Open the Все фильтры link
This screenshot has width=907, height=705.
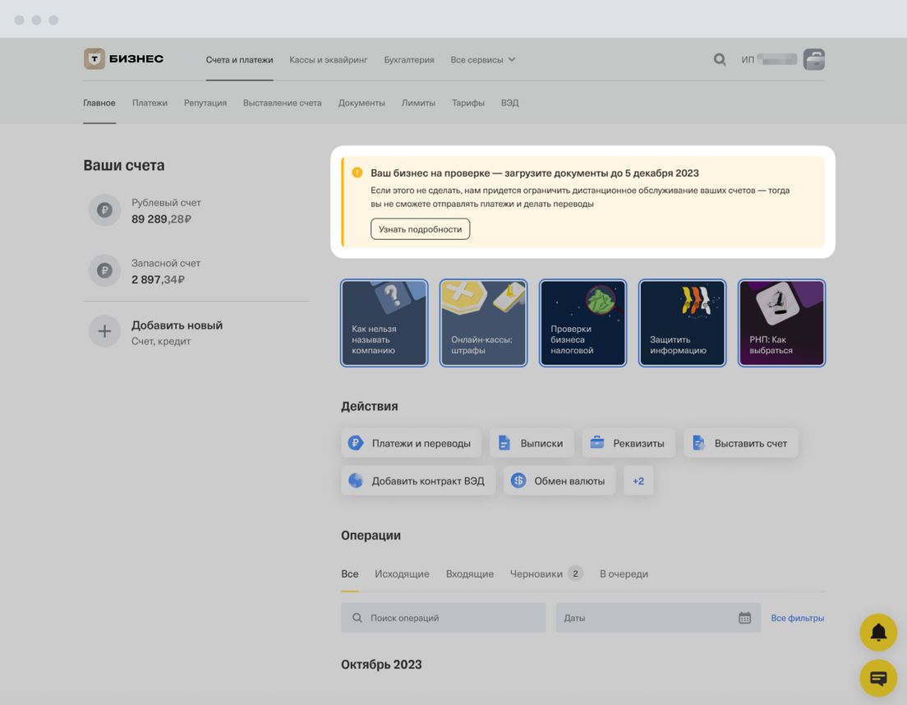[797, 618]
